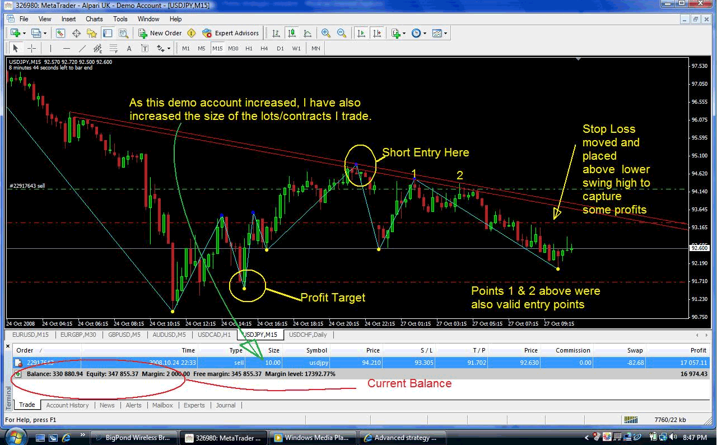717x445 pixels.
Task: Open the Charts menu
Action: coord(94,18)
